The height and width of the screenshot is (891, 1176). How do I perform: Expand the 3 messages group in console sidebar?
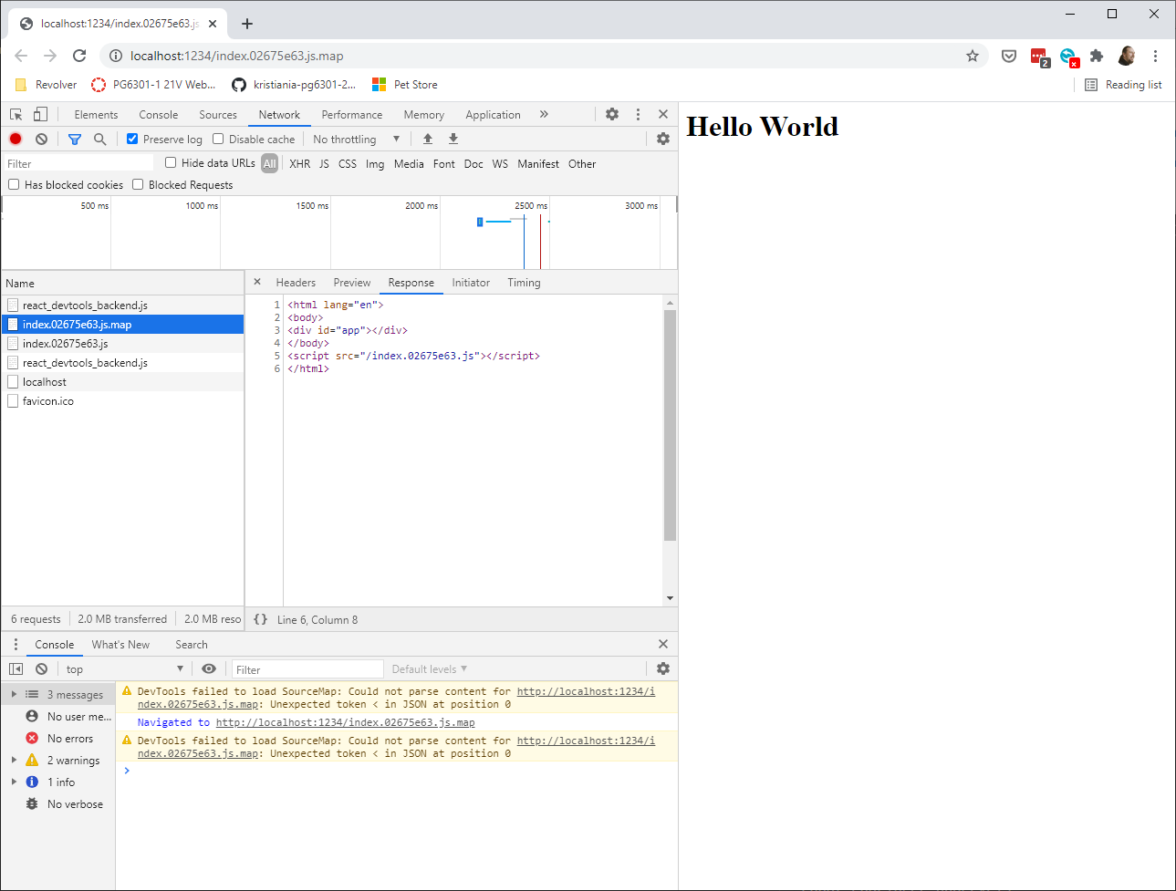tap(12, 694)
